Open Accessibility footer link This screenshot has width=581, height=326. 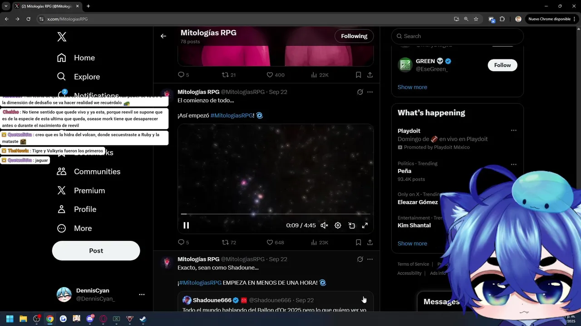pyautogui.click(x=409, y=273)
